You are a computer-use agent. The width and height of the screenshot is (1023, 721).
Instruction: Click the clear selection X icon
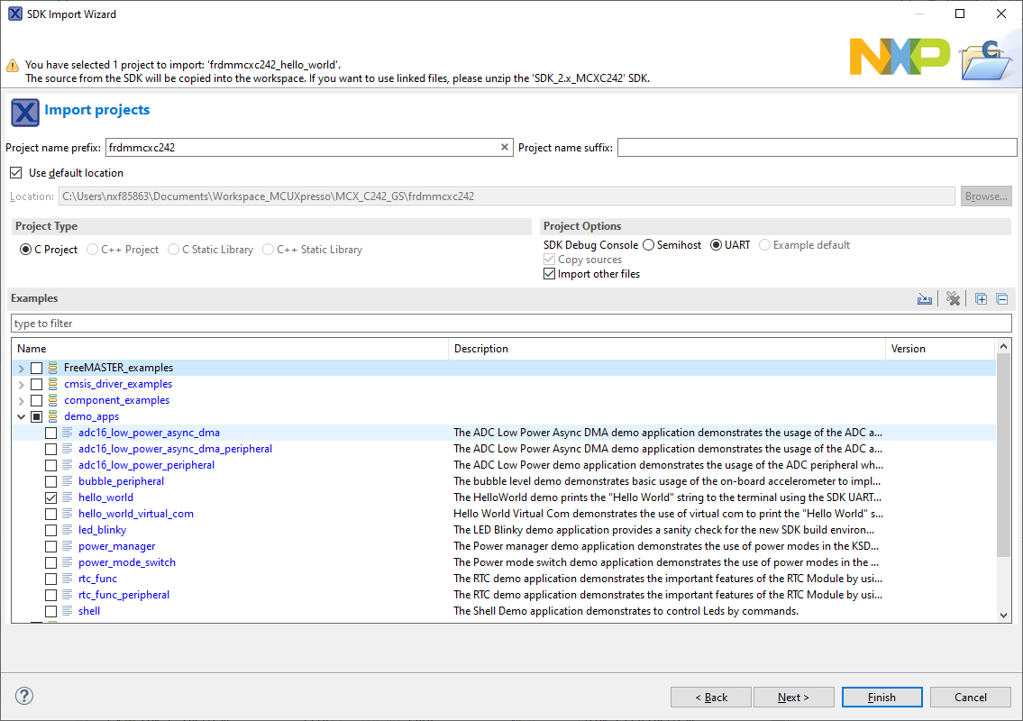coord(953,299)
